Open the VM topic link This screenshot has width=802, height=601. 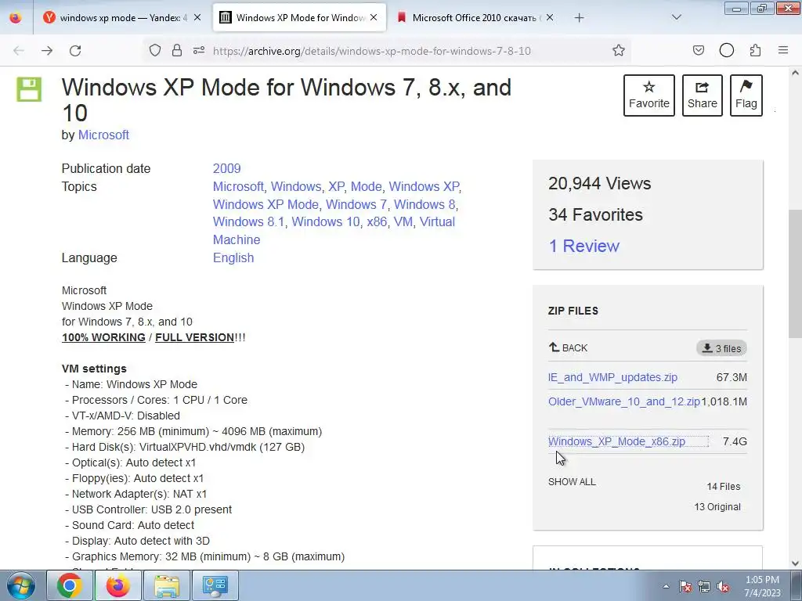tap(403, 221)
